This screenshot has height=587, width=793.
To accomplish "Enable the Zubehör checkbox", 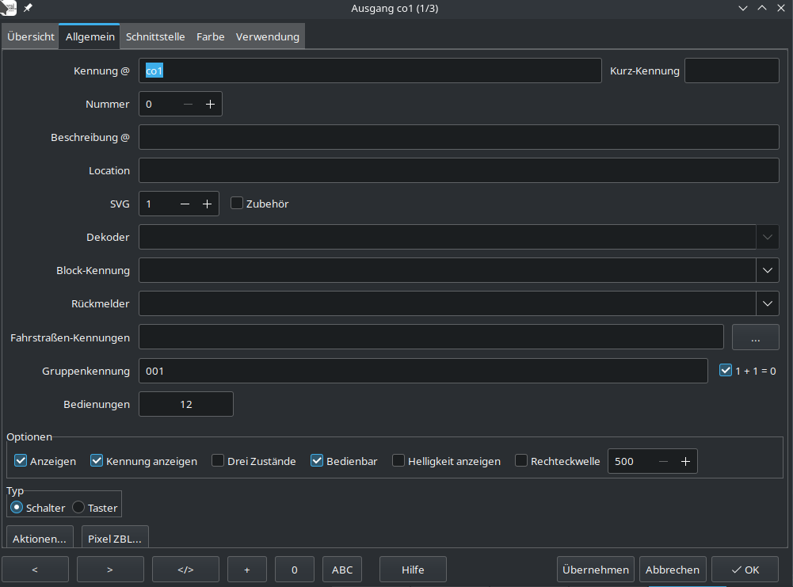I will (x=236, y=204).
